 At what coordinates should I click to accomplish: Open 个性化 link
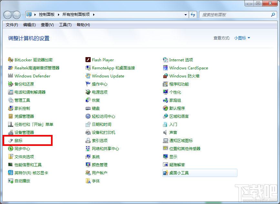click(x=175, y=92)
